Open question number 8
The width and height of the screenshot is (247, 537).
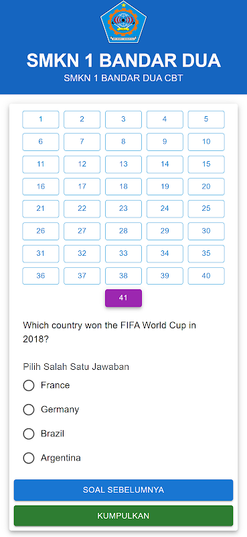click(123, 142)
